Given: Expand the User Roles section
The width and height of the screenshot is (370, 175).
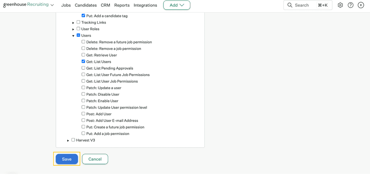Looking at the screenshot, I should tap(73, 29).
